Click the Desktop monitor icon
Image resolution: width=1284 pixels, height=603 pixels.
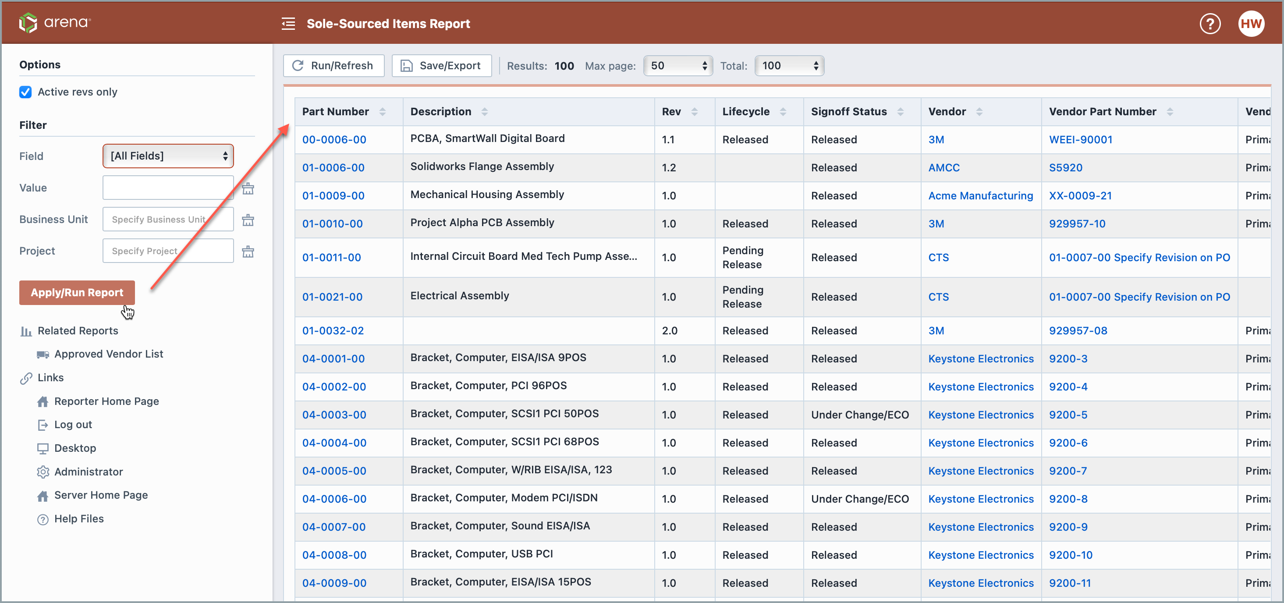[43, 448]
